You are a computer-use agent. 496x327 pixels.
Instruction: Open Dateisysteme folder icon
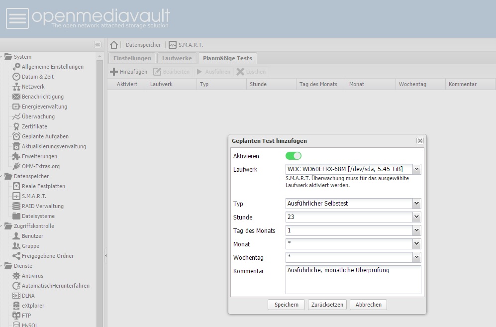coord(16,216)
